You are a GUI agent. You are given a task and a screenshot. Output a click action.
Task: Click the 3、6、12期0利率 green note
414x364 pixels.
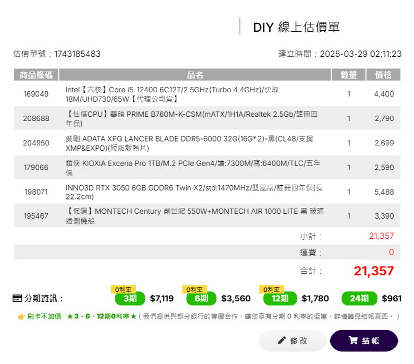point(102,316)
